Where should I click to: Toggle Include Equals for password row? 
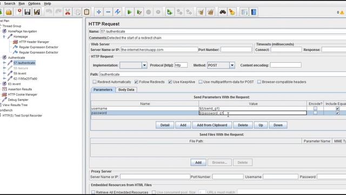[337, 113]
